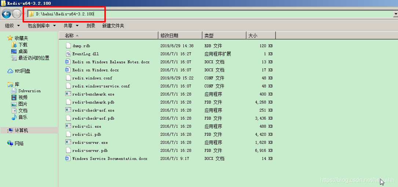Click the date 2019/6/29 14:38
The height and width of the screenshot is (187, 398).
point(177,46)
